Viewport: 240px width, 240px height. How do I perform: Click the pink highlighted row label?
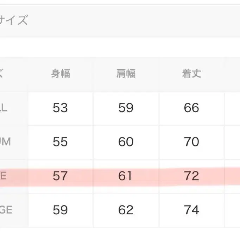(x=4, y=176)
